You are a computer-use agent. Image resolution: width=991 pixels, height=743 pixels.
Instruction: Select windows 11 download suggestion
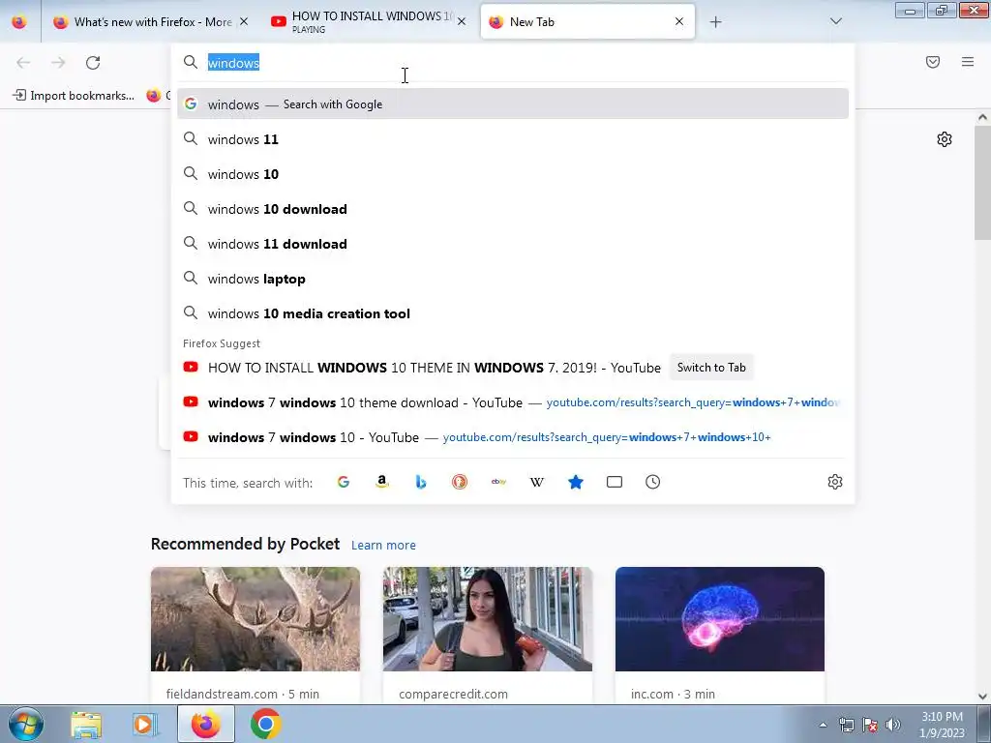point(513,243)
